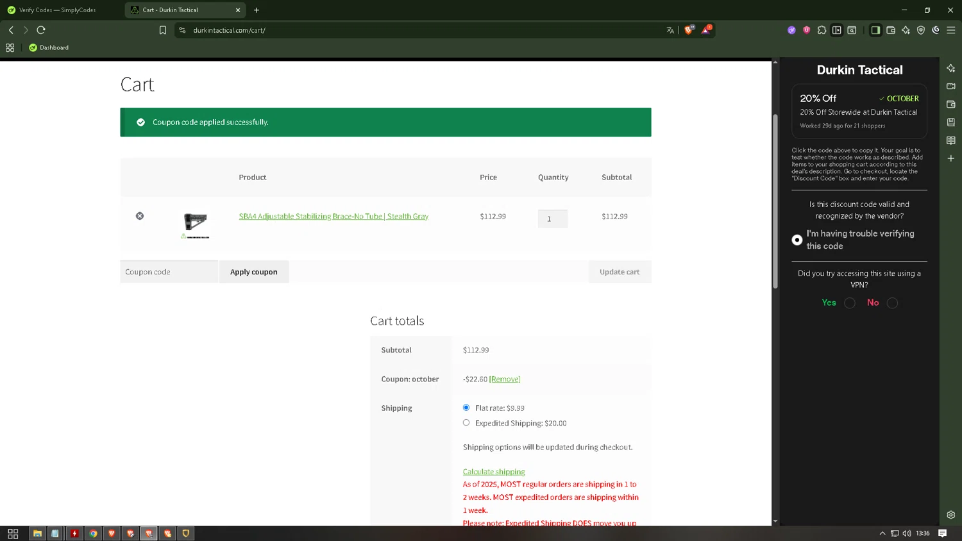Open Dashboard bookmark
The width and height of the screenshot is (962, 541).
pos(49,47)
